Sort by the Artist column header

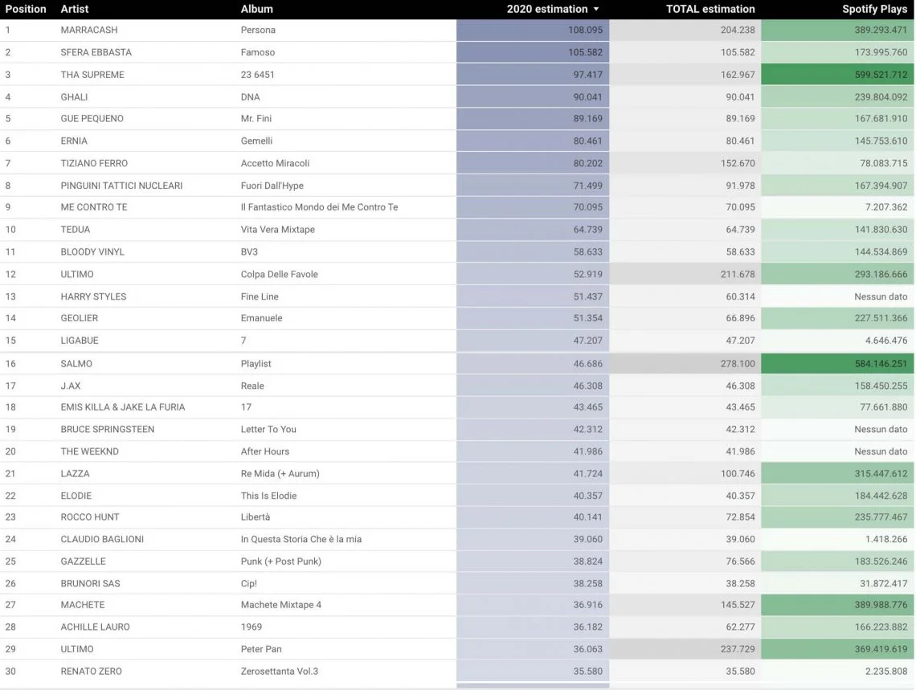[x=75, y=10]
